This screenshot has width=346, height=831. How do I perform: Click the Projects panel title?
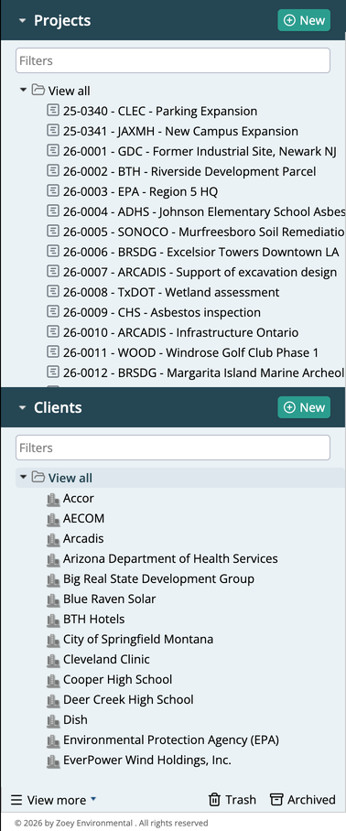pyautogui.click(x=62, y=21)
